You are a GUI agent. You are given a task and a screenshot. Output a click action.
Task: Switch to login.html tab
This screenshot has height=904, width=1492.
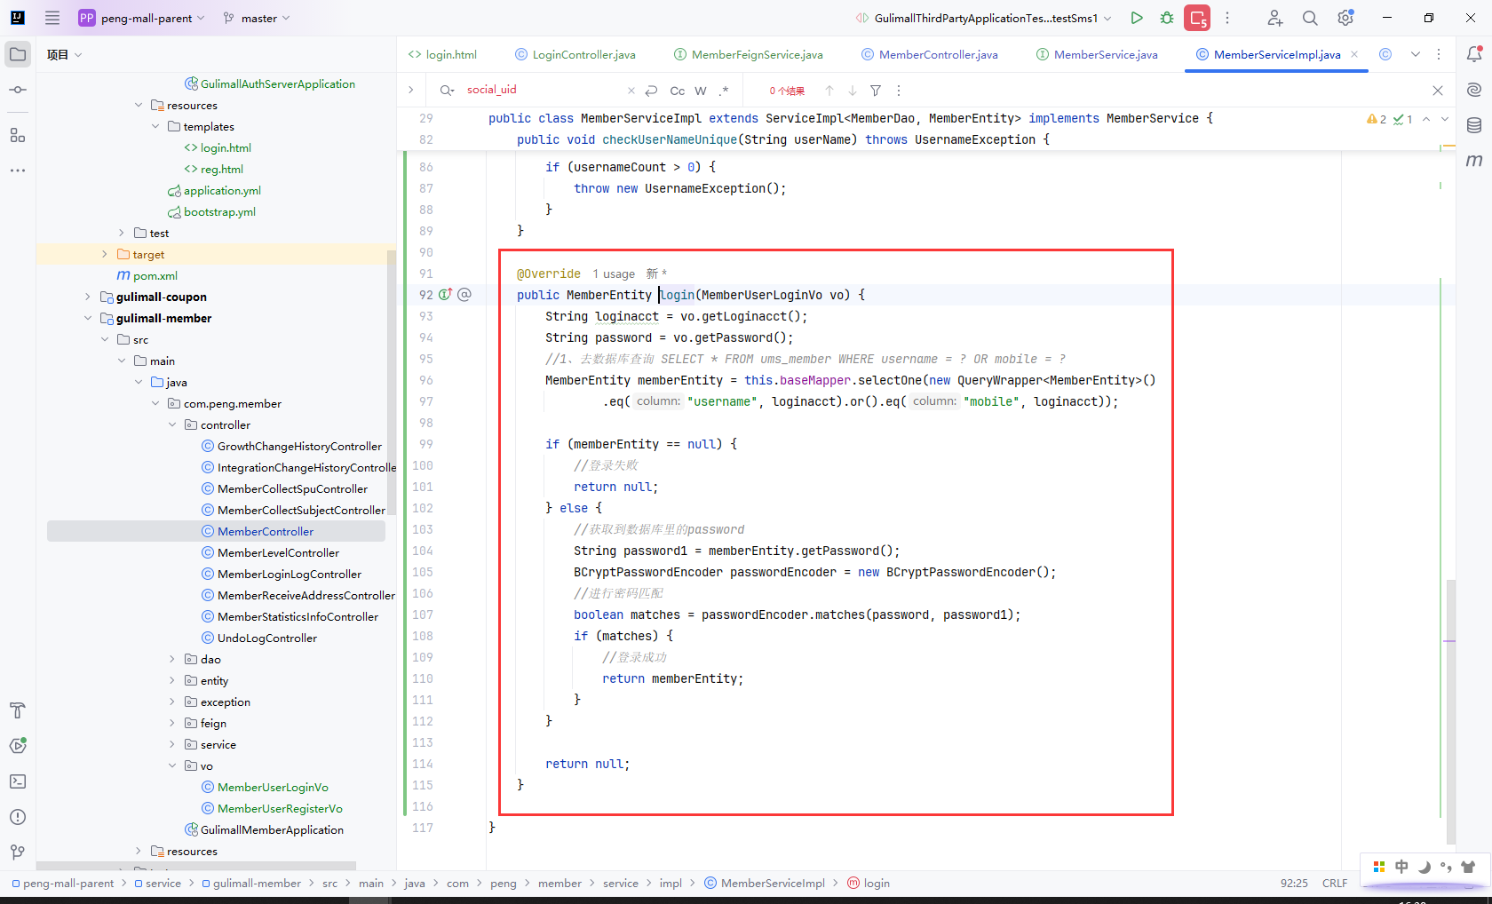tap(442, 54)
